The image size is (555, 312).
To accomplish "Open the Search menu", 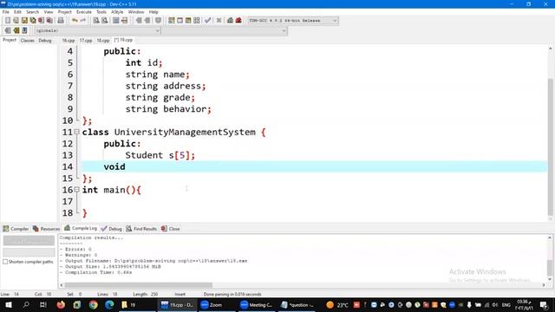I will [33, 11].
